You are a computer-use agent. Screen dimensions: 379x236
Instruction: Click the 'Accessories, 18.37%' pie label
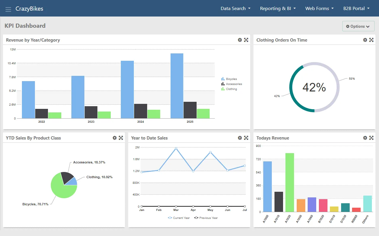coord(89,162)
